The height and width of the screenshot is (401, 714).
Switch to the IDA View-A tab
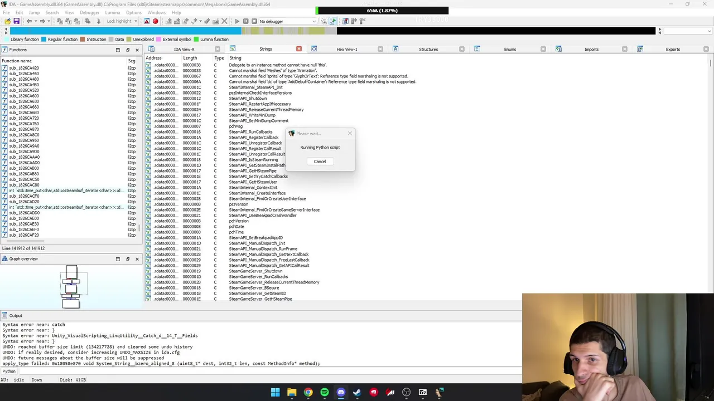tap(184, 49)
